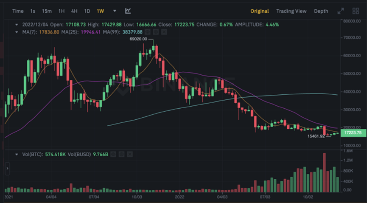Switch to the Trading View tab
Screen dimensions: 367x203
pyautogui.click(x=291, y=11)
